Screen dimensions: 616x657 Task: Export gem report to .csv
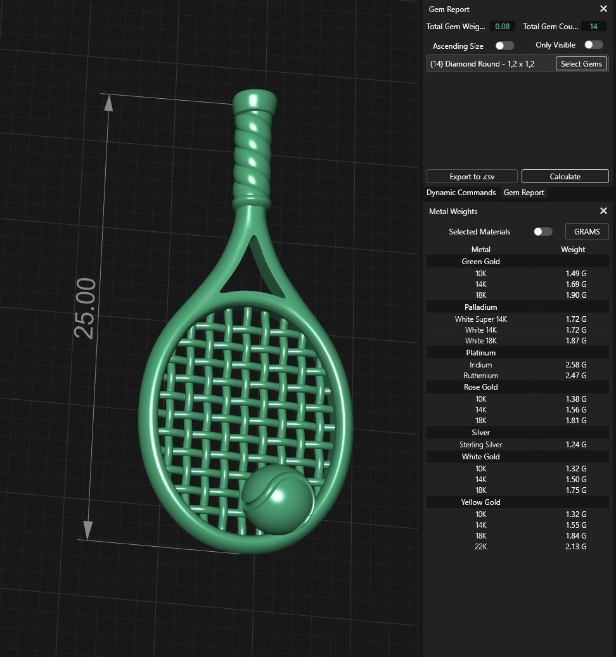[472, 176]
